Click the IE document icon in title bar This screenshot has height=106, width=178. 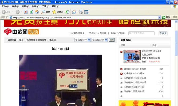pyautogui.click(x=2, y=2)
